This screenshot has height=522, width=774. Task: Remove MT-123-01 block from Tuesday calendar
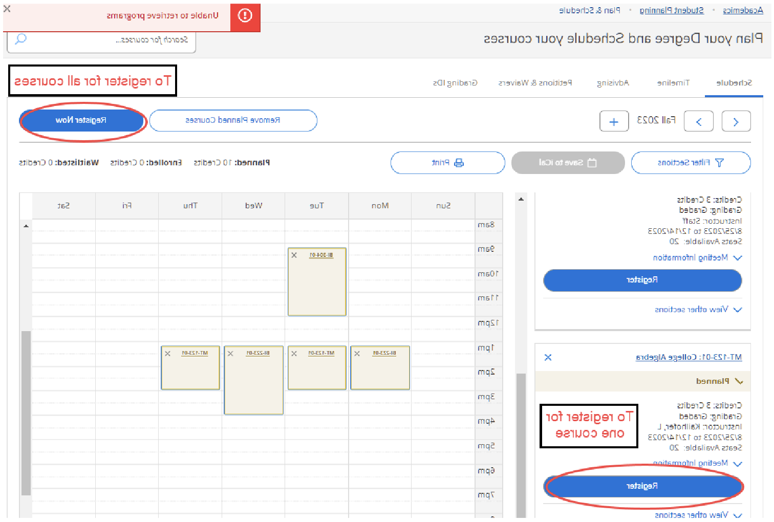tap(294, 354)
